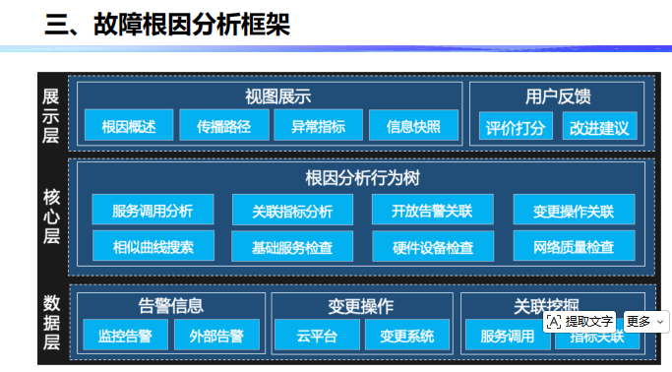
Task: Select the 根因概述 box
Action: (x=129, y=125)
